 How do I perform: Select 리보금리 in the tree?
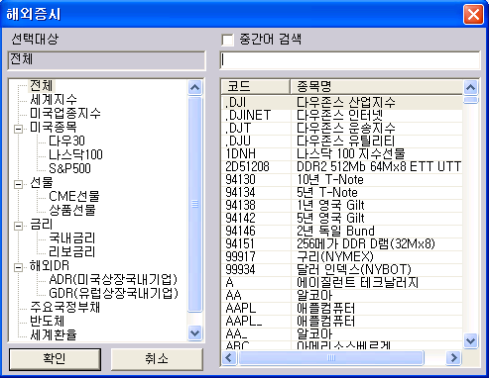click(72, 251)
